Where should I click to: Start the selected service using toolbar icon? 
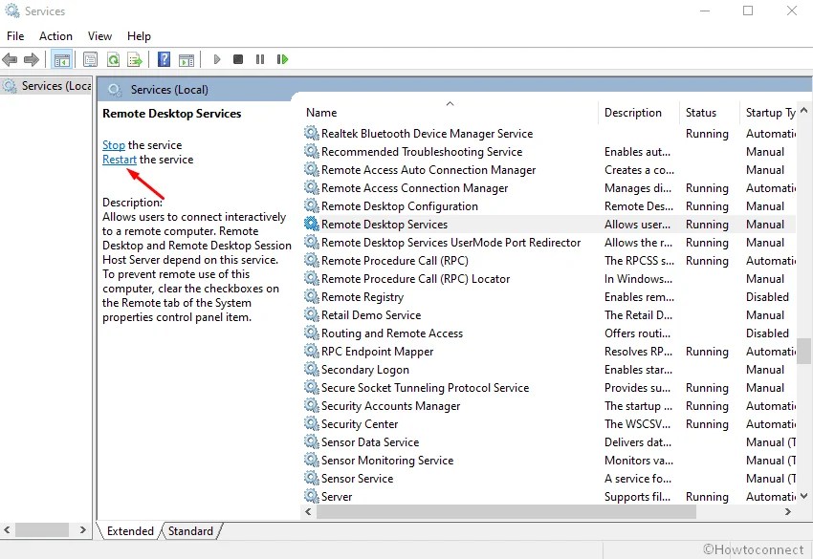pyautogui.click(x=215, y=59)
